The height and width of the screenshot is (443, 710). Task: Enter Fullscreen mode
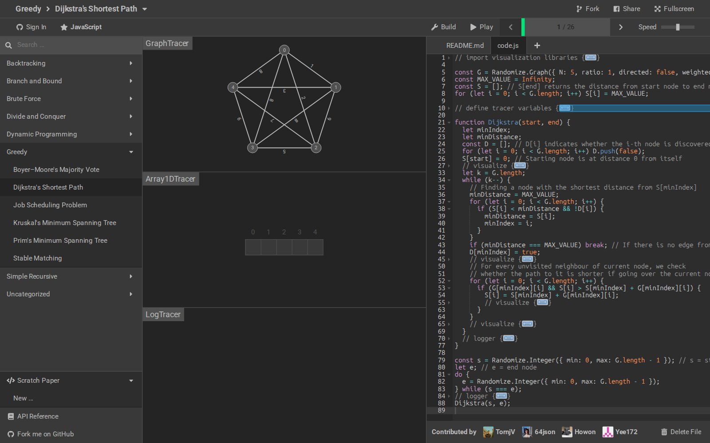[674, 9]
